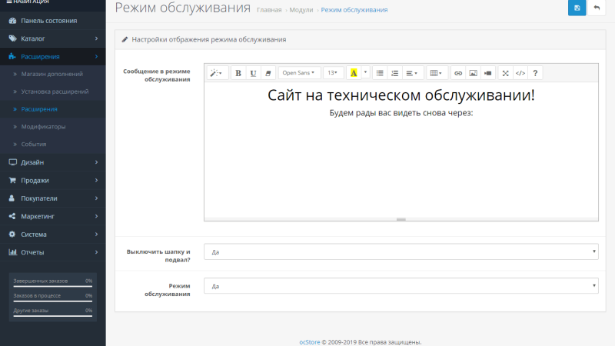615x346 pixels.
Task: Insert a picture via image icon
Action: click(473, 73)
